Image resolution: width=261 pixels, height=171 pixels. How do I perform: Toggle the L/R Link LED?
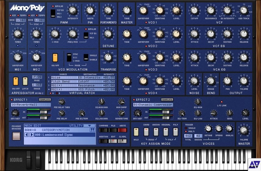[x=222, y=102]
